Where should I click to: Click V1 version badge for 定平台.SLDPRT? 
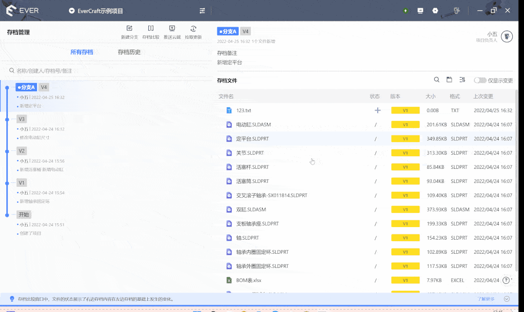coord(405,139)
